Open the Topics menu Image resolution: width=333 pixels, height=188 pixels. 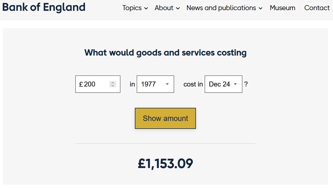pyautogui.click(x=135, y=8)
